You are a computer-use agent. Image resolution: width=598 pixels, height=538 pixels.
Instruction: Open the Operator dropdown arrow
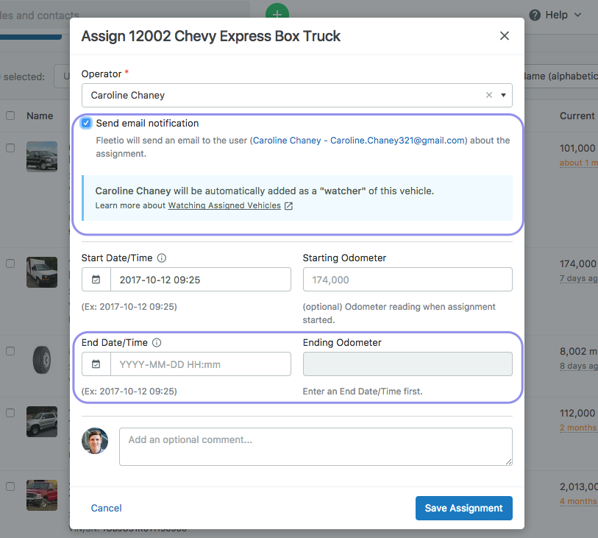[x=503, y=95]
